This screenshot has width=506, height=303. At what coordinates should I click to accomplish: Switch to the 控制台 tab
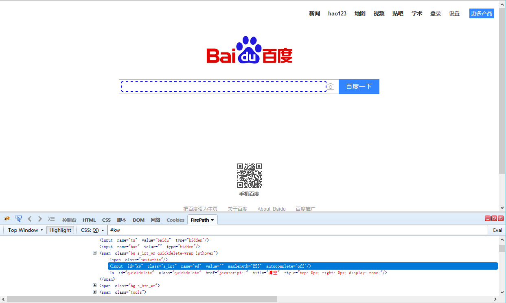[x=69, y=220]
